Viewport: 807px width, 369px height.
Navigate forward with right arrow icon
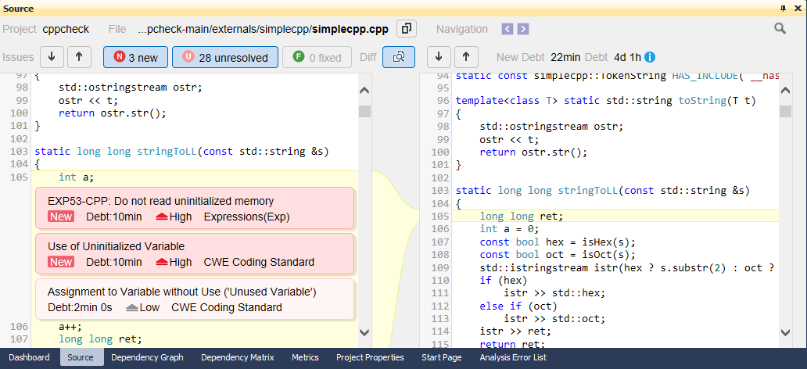click(523, 29)
